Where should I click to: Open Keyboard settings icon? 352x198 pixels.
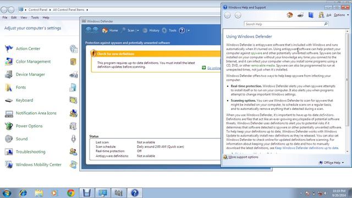point(9,100)
